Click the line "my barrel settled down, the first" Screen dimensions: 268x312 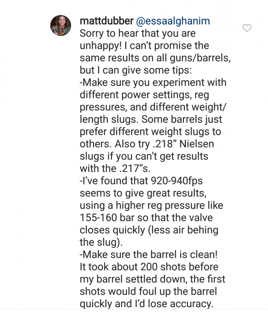click(153, 279)
